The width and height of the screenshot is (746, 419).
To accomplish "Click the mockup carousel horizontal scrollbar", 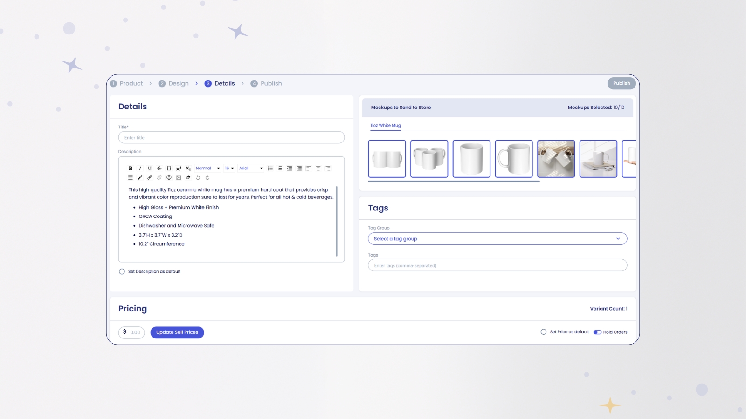I will coord(454,181).
